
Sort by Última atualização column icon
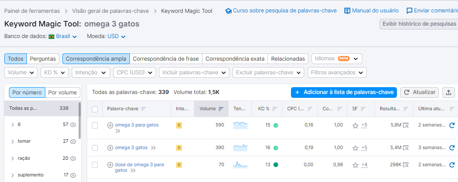click(x=452, y=109)
